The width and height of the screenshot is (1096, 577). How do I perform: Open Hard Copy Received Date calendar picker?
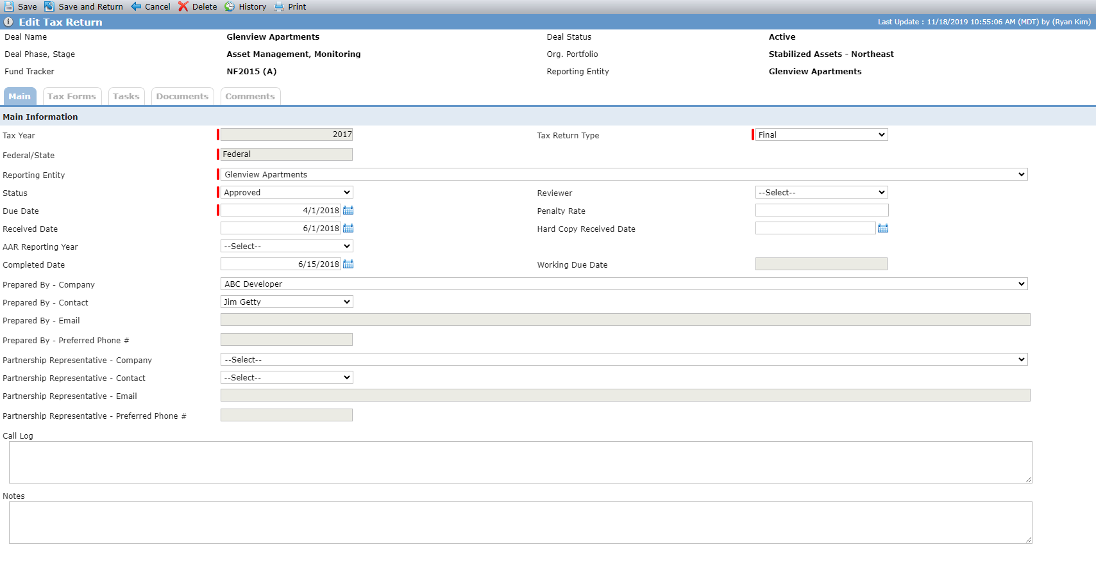[883, 228]
